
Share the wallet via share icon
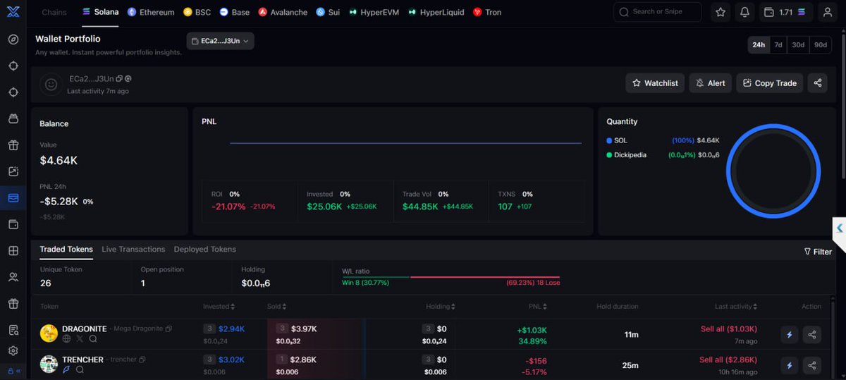818,83
